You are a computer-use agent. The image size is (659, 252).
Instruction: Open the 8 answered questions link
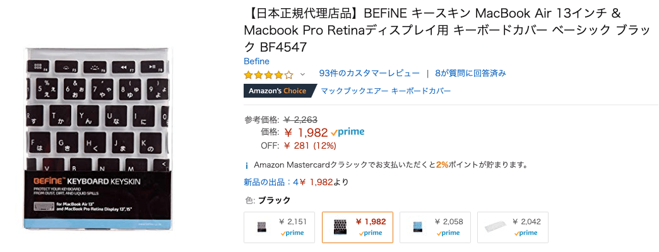click(x=470, y=73)
